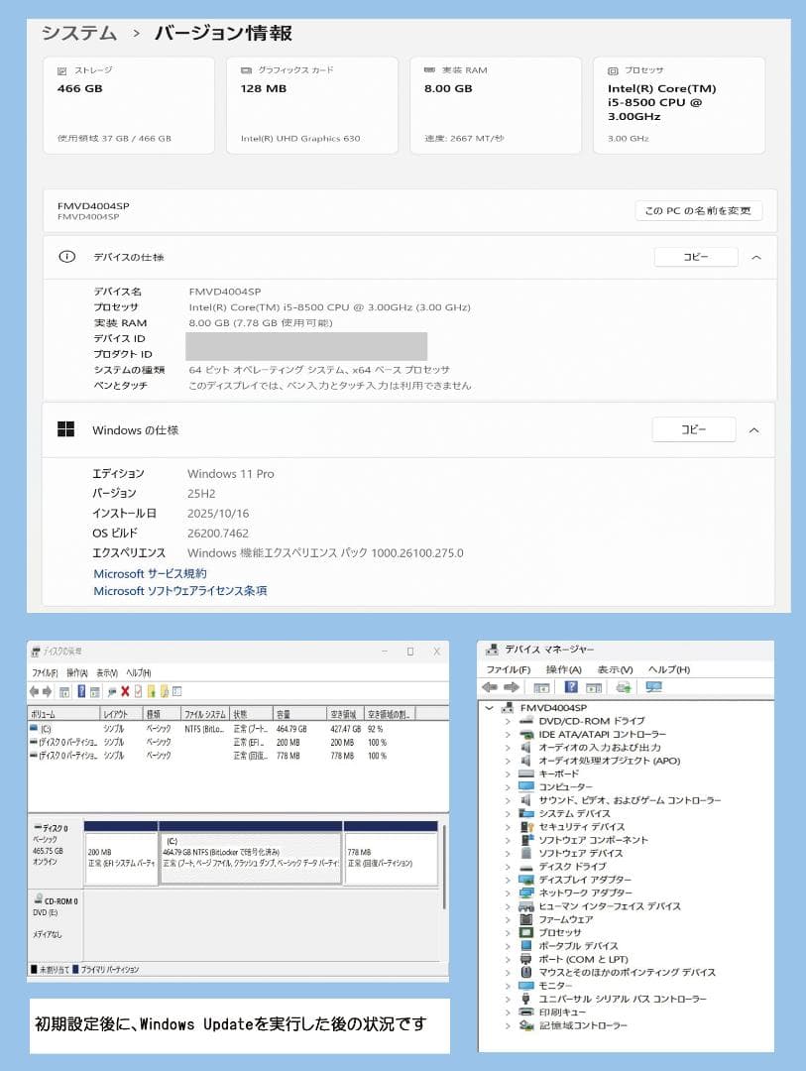Click the 実装 RAM card icon

[428, 69]
